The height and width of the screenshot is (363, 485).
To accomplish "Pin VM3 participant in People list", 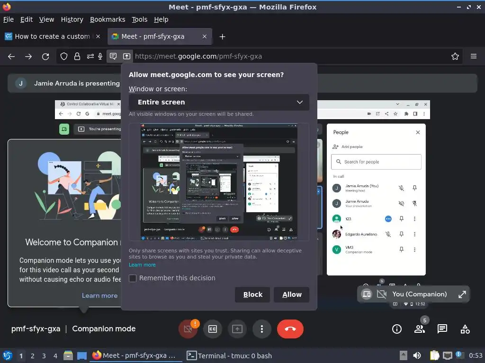I will coord(401,250).
